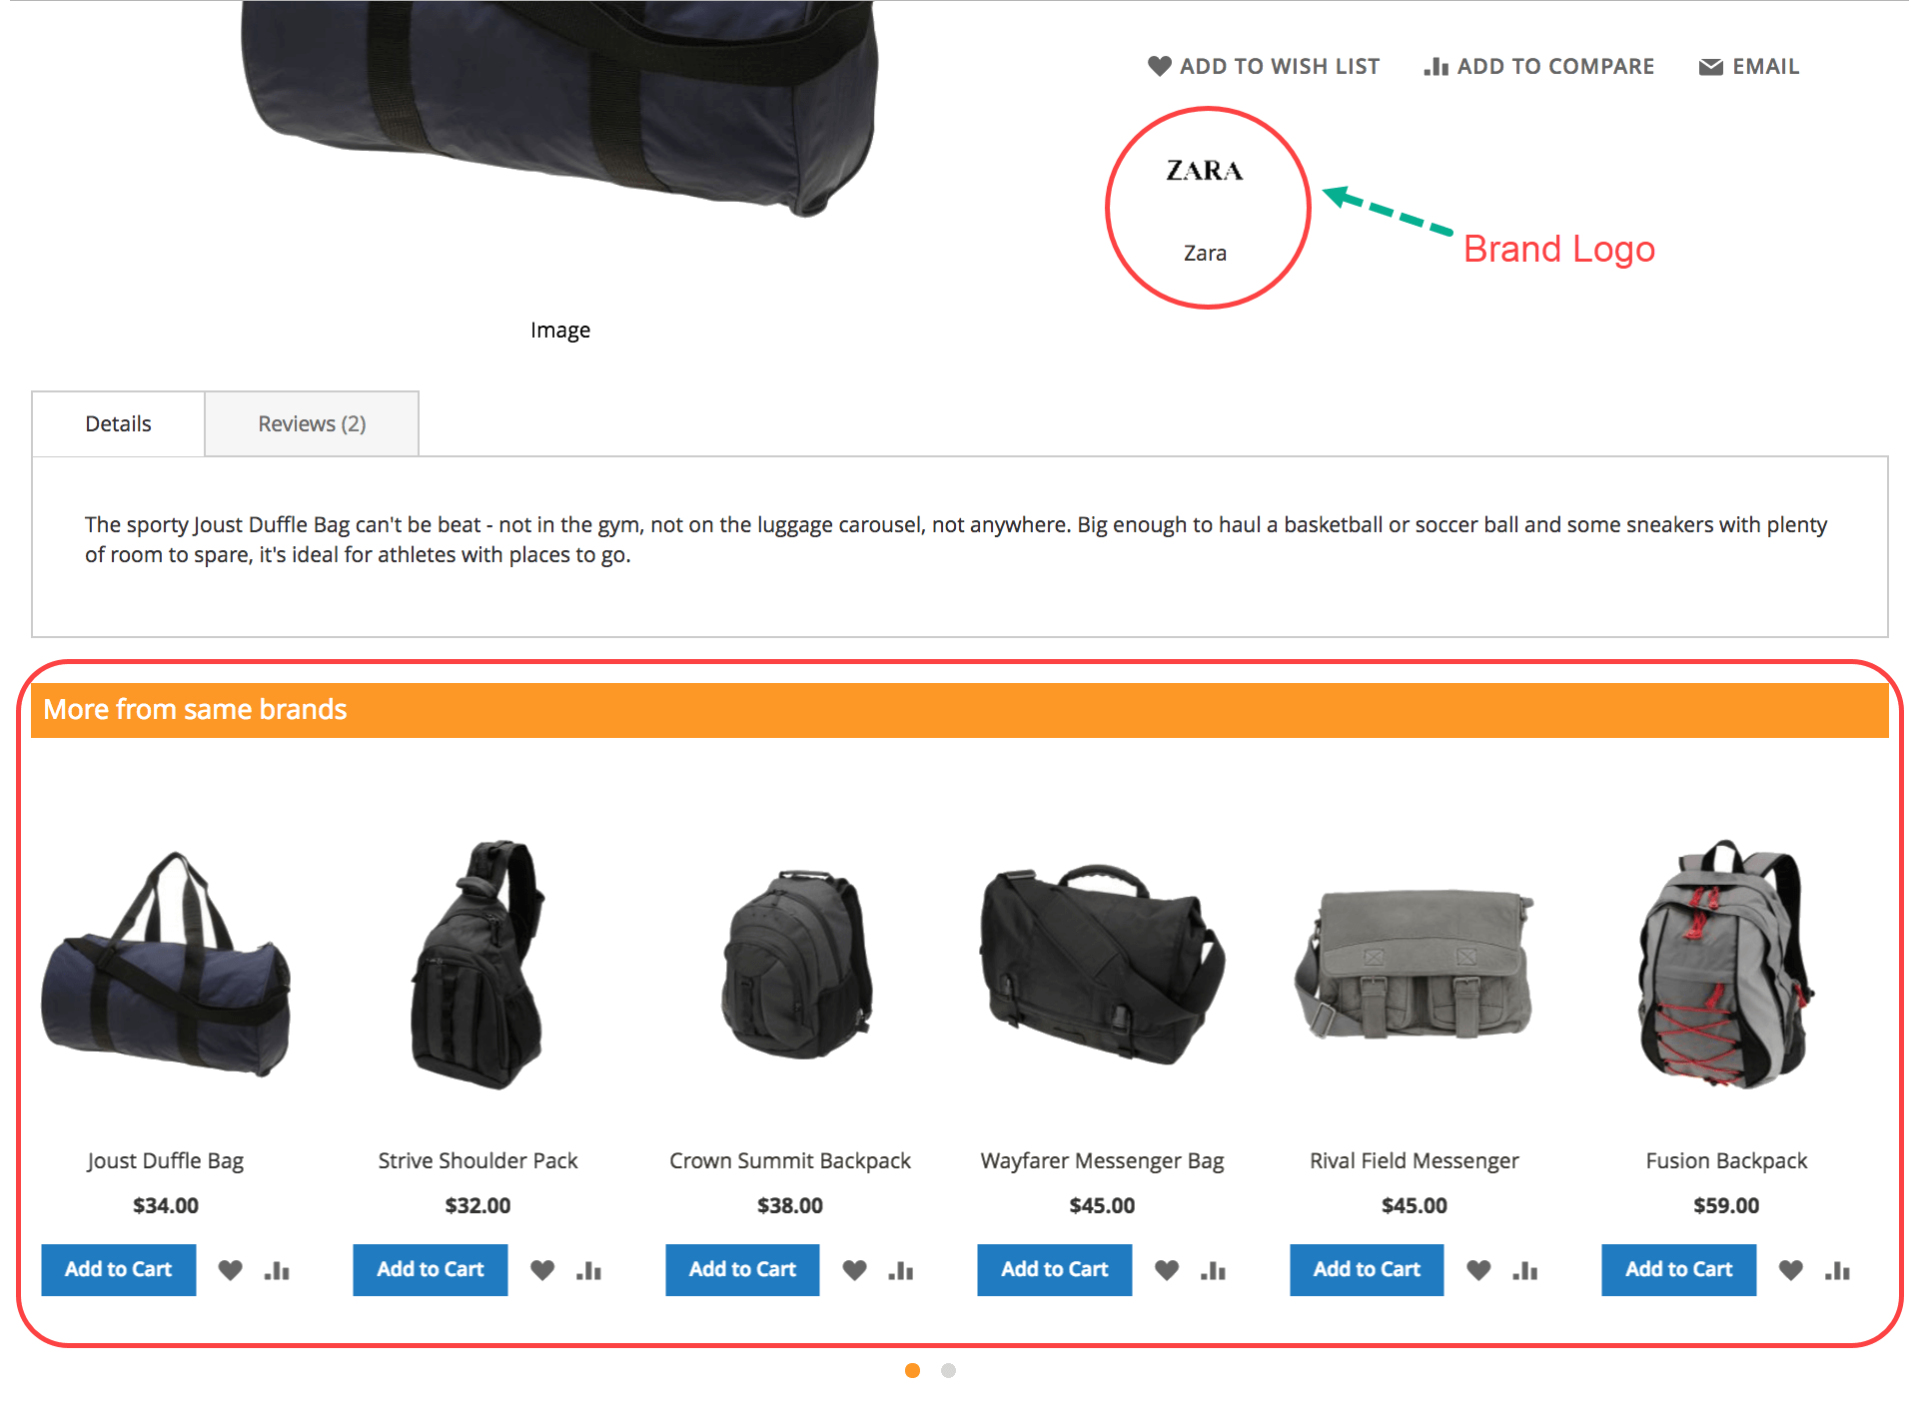Click Add to Cart for Joust Duffle Bag
The image size is (1918, 1408).
119,1268
